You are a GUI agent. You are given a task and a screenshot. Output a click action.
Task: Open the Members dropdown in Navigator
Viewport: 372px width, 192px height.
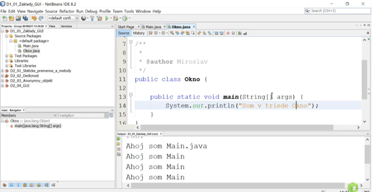pos(29,116)
